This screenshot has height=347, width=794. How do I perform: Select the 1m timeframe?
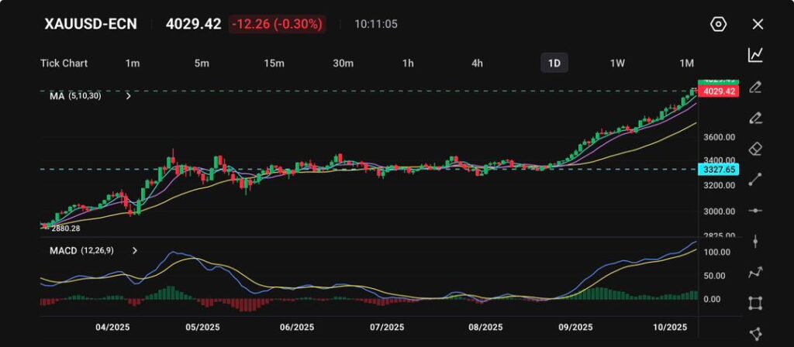[x=133, y=63]
